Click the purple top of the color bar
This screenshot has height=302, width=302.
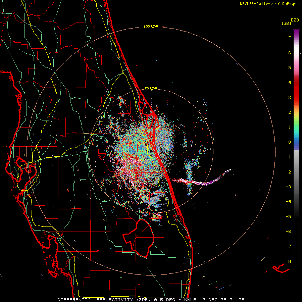[x=296, y=33]
